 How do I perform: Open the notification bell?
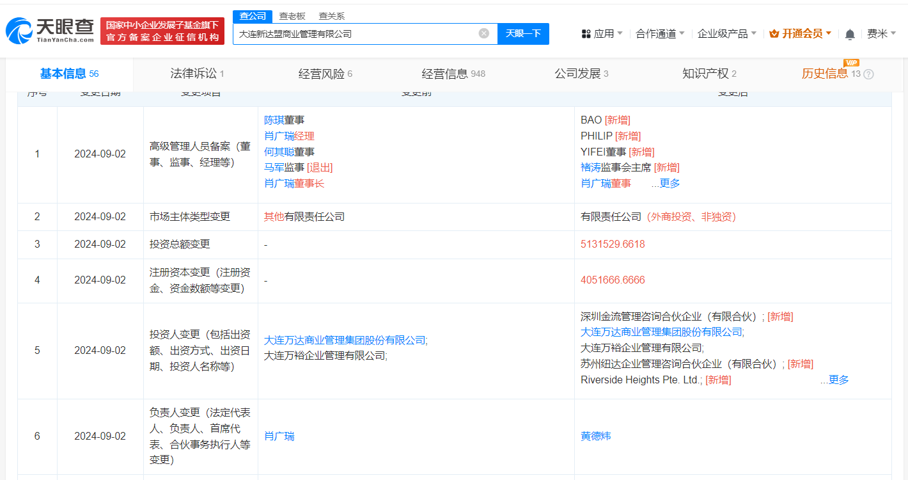[x=850, y=34]
